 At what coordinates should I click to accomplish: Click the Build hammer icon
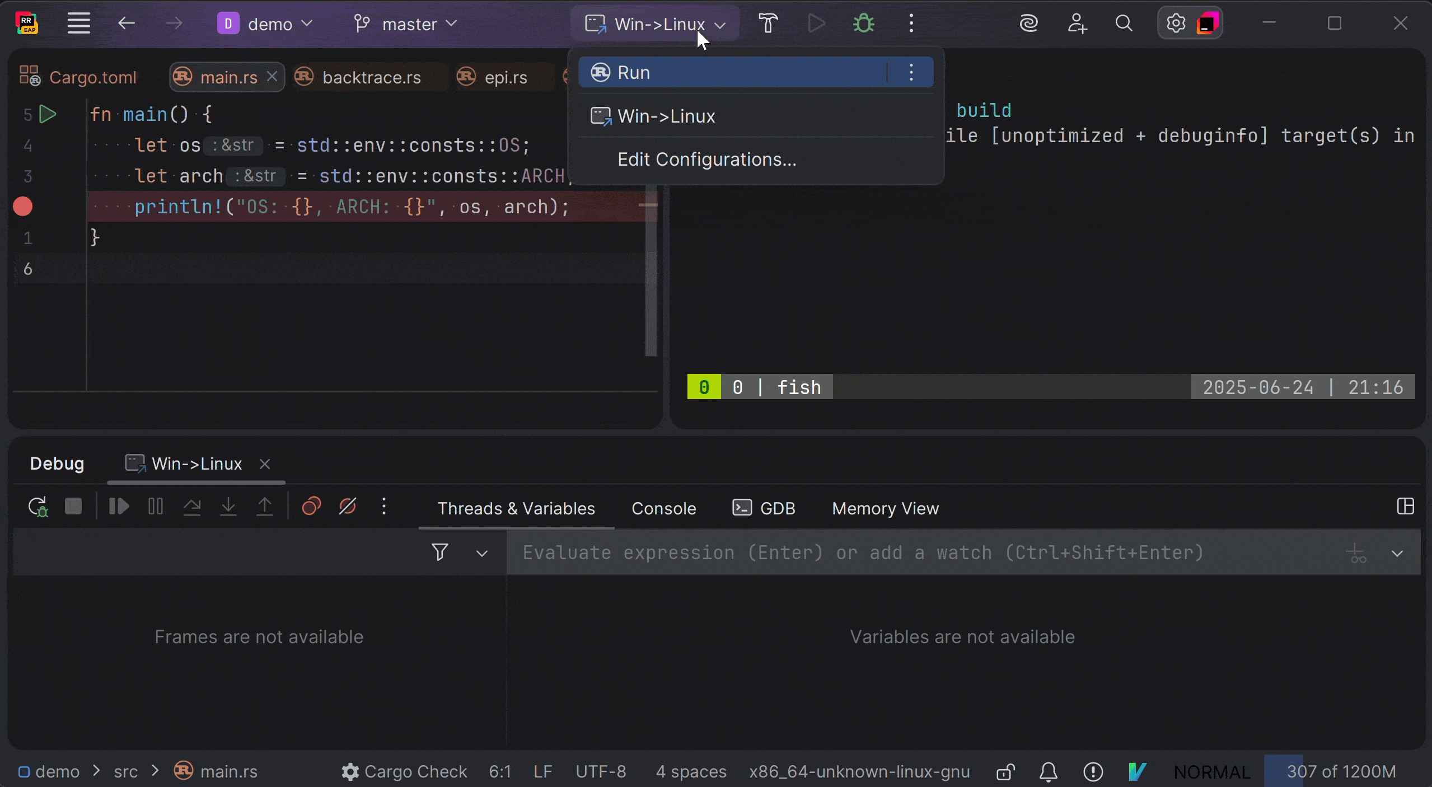pos(768,24)
